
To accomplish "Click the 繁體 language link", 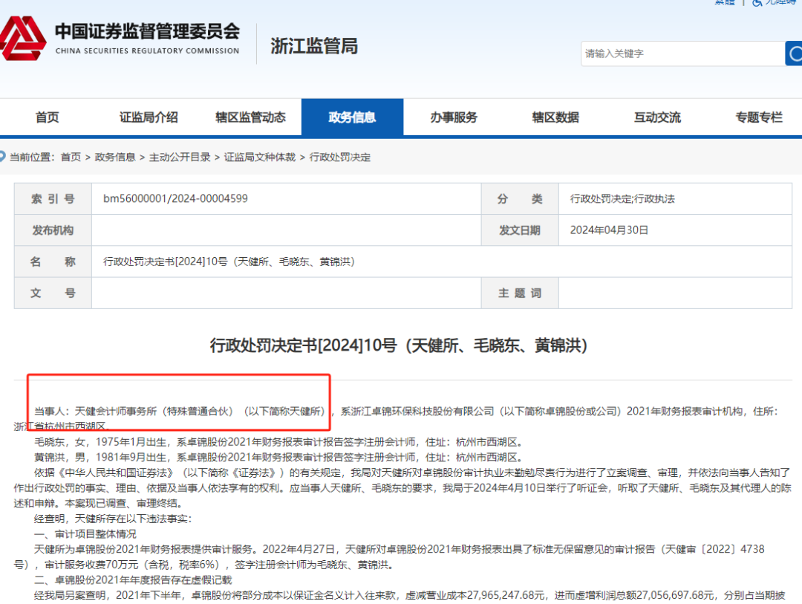I will tap(724, 3).
